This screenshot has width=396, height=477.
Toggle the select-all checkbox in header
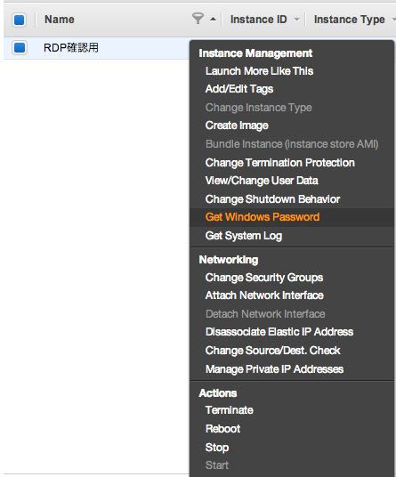[20, 20]
